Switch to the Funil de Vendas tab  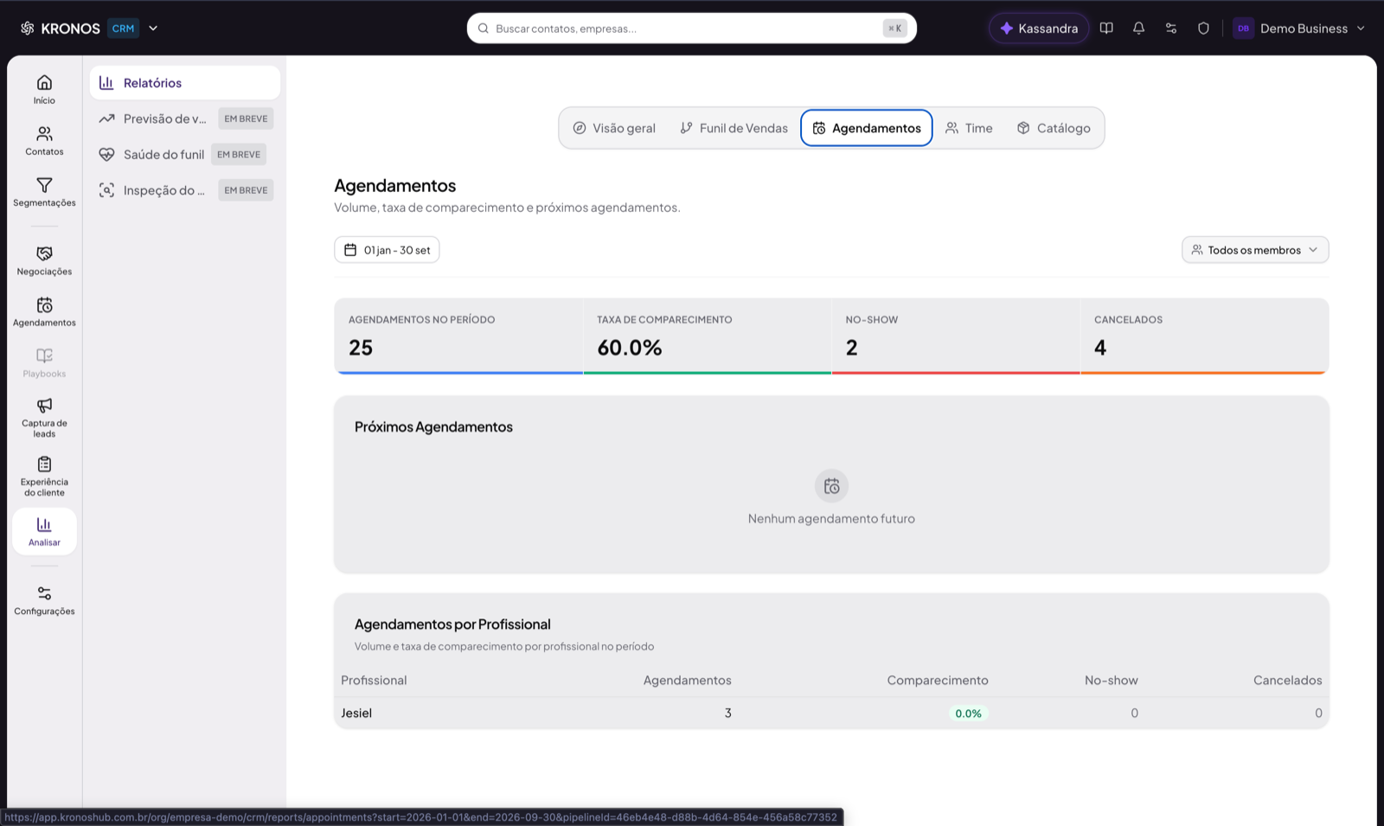pos(734,128)
